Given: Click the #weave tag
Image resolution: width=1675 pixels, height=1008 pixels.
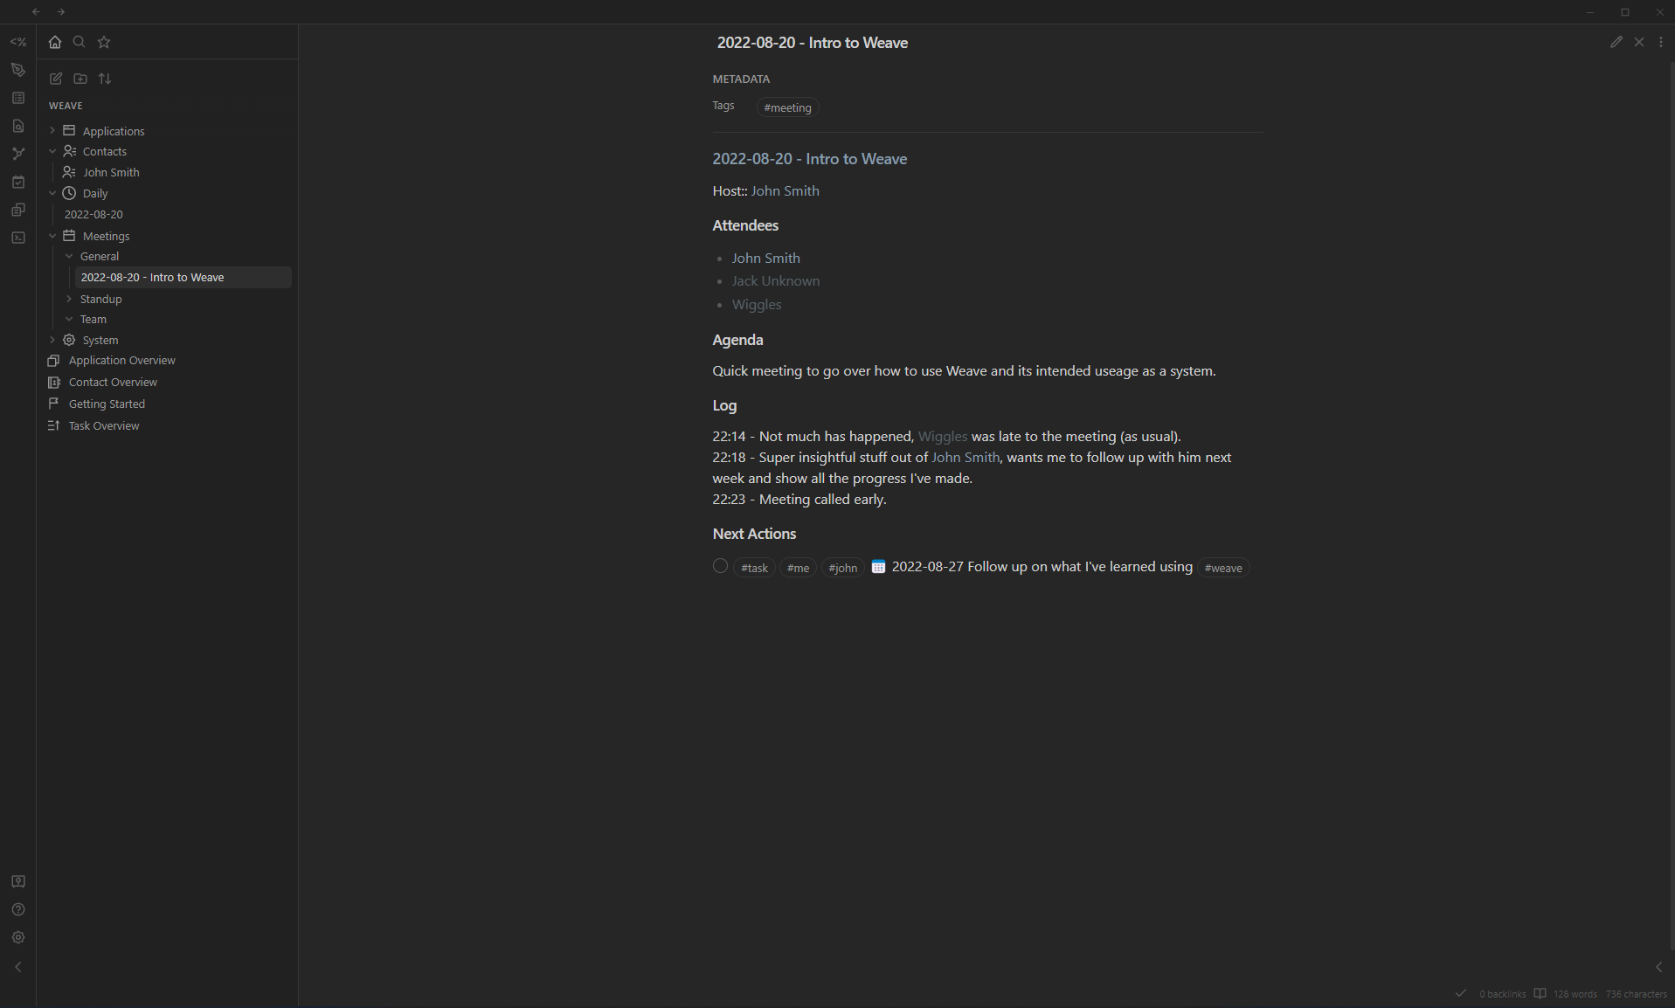Looking at the screenshot, I should tap(1223, 568).
